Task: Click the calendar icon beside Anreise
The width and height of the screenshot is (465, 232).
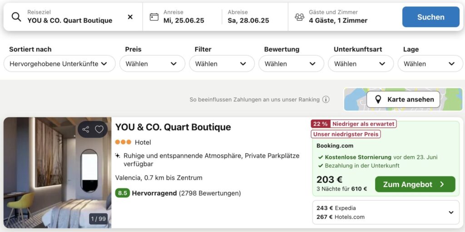Action: 154,17
